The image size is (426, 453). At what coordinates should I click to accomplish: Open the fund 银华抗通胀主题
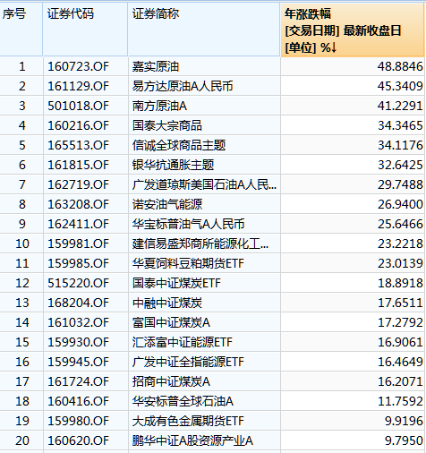173,165
